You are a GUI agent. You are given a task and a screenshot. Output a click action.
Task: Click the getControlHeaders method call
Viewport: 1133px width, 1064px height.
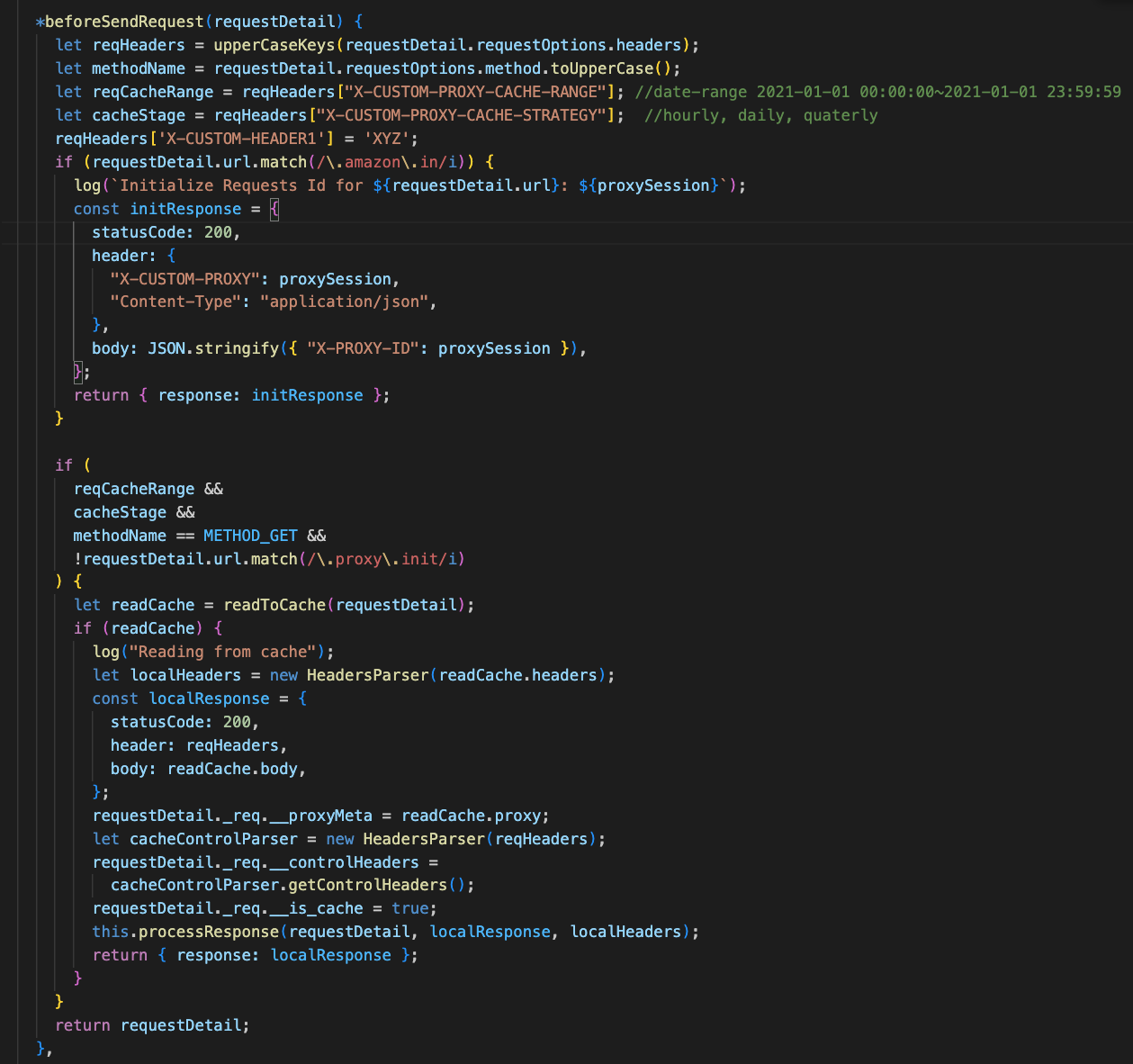click(367, 885)
